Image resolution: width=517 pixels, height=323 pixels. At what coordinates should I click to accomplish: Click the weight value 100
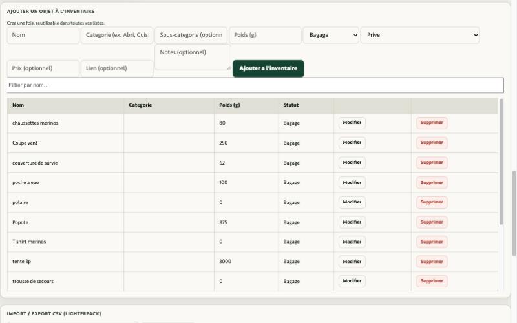pyautogui.click(x=223, y=182)
